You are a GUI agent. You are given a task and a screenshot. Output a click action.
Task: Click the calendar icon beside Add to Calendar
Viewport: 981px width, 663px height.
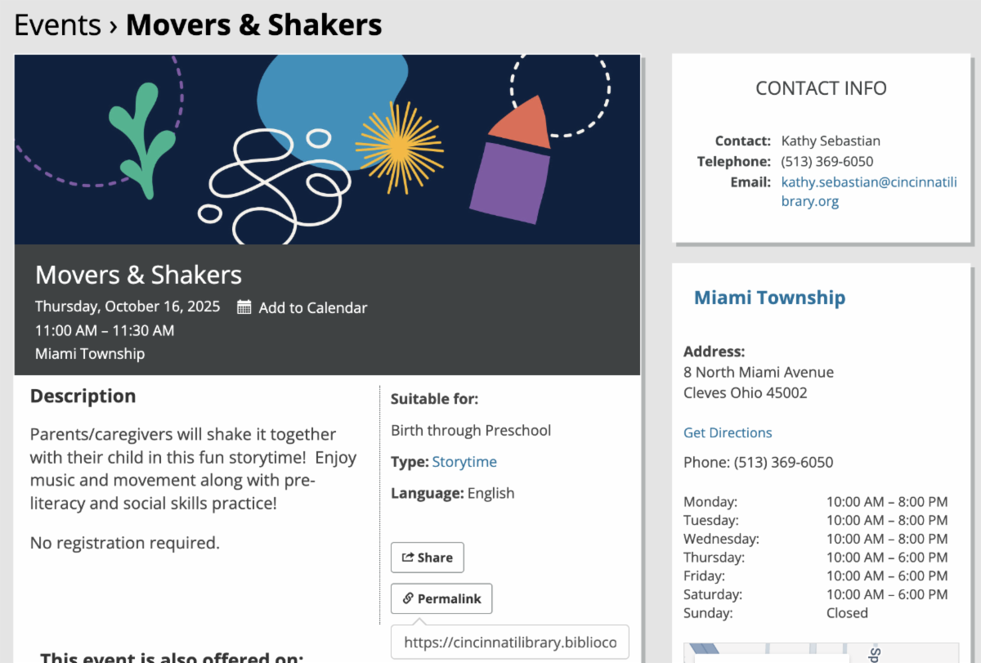point(244,307)
